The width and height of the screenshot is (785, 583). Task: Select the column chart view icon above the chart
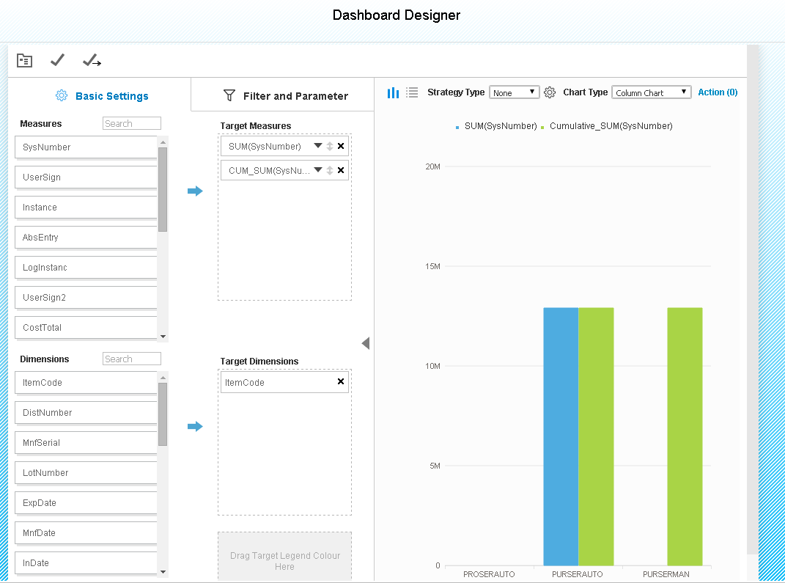click(x=393, y=92)
